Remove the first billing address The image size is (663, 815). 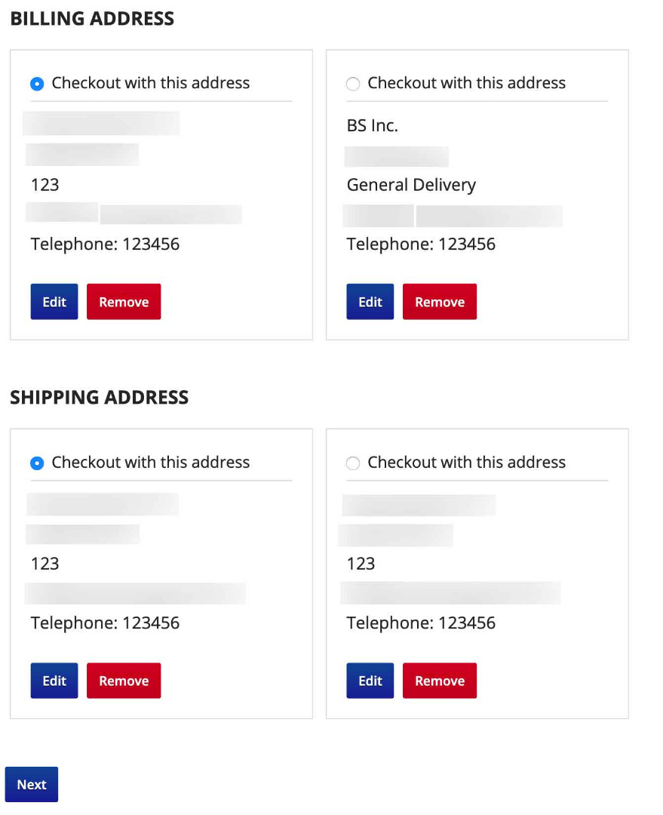pyautogui.click(x=124, y=302)
